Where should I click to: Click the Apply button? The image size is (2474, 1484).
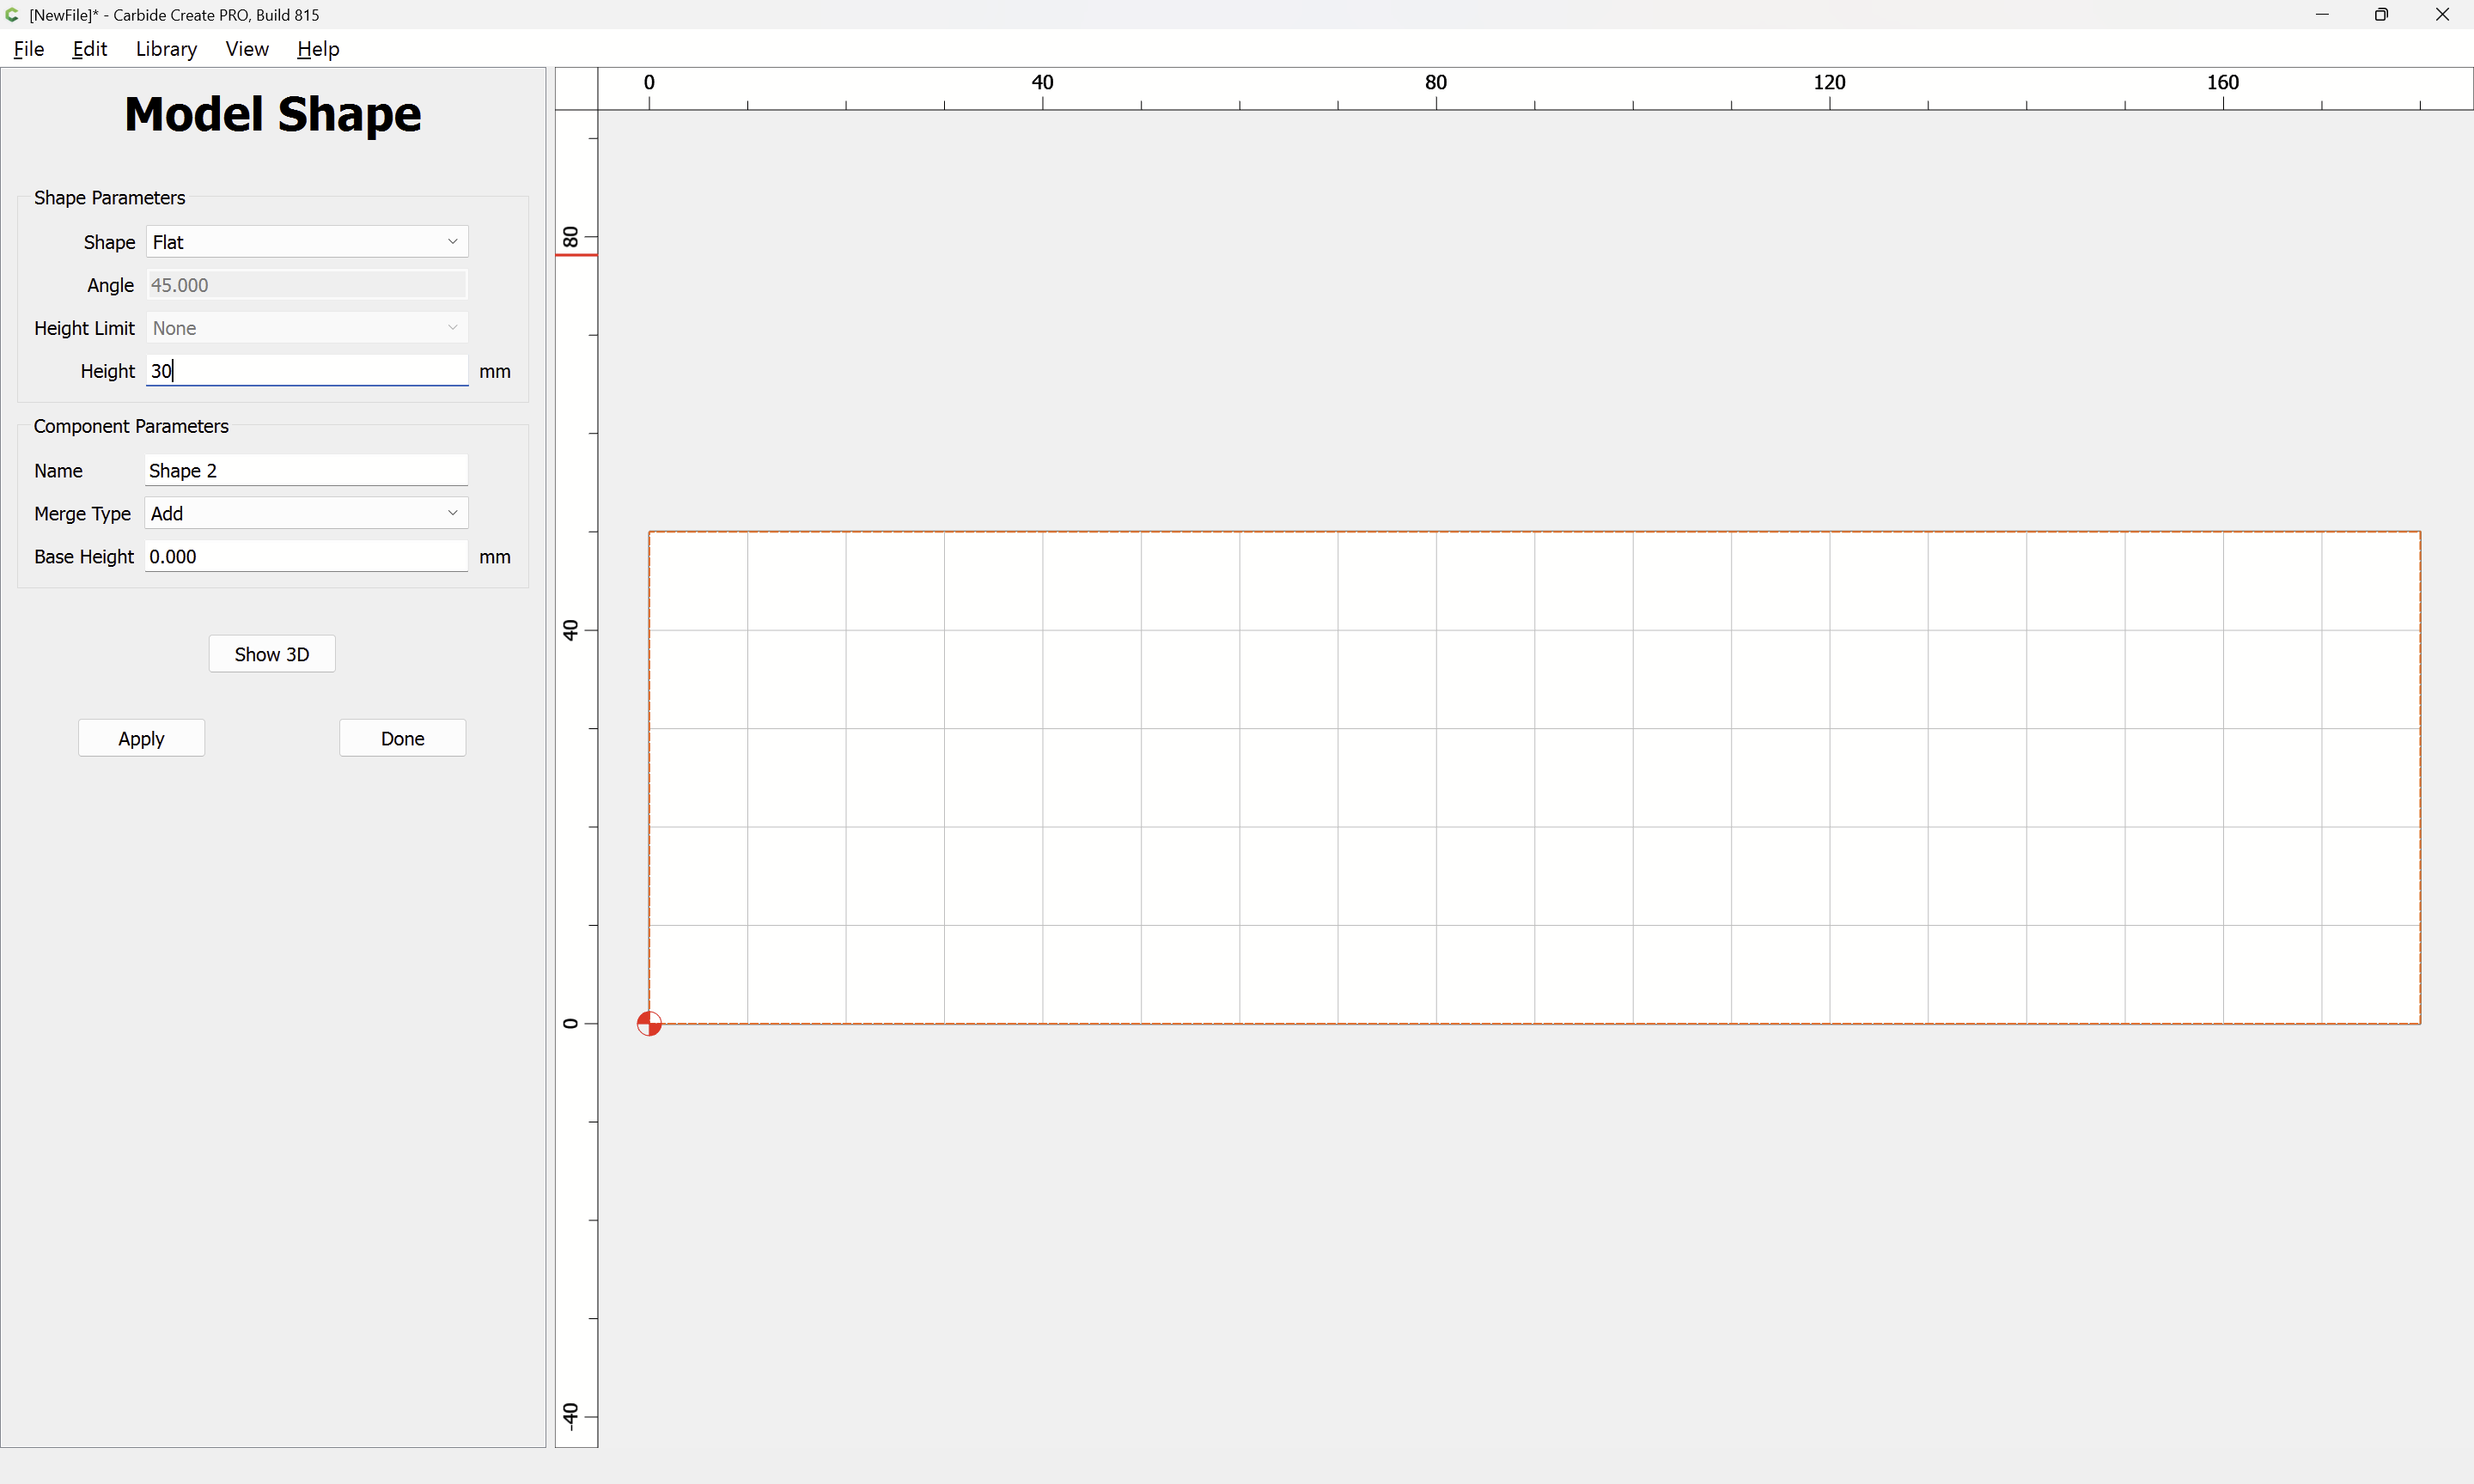141,738
